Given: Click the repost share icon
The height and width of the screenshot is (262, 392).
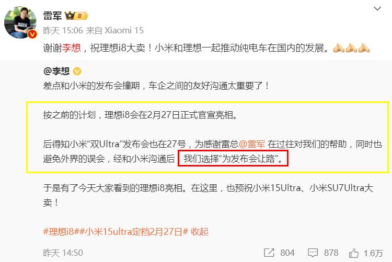Looking at the screenshot, I should [269, 253].
